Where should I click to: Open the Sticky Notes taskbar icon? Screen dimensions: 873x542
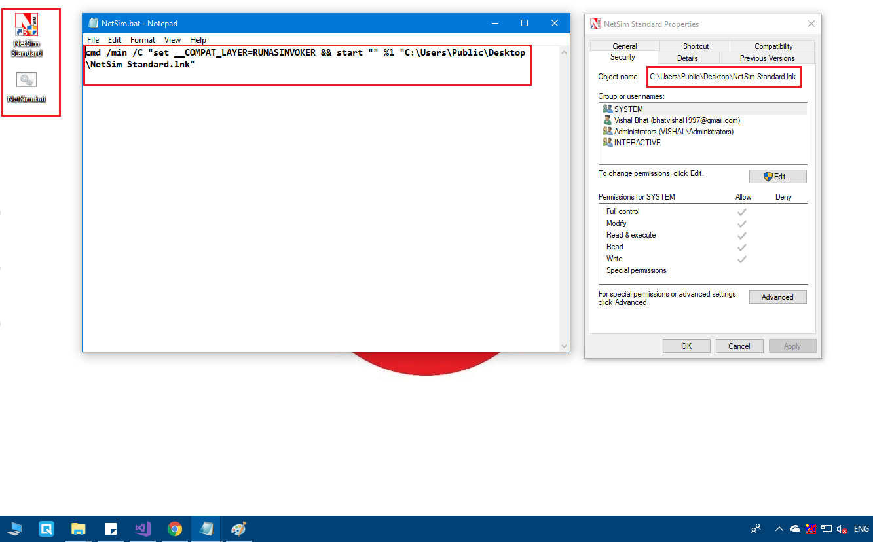111,529
